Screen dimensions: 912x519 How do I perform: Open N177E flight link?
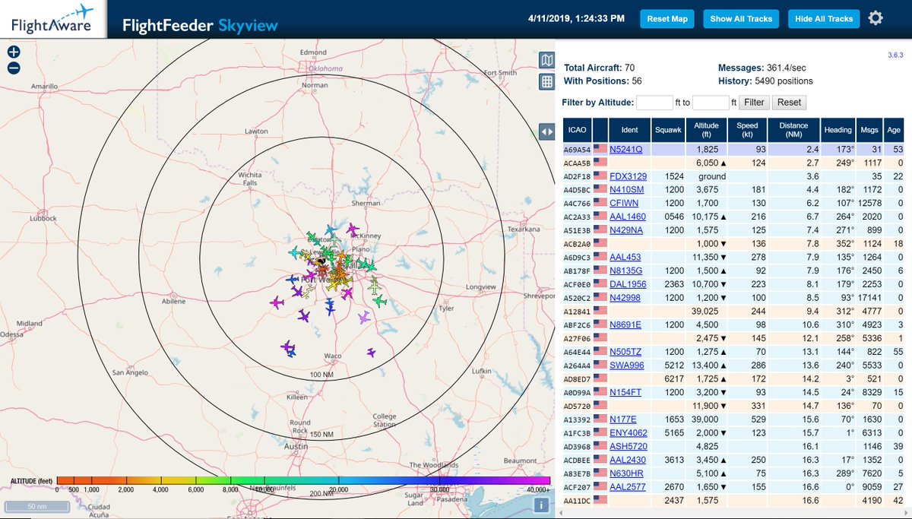pos(623,419)
